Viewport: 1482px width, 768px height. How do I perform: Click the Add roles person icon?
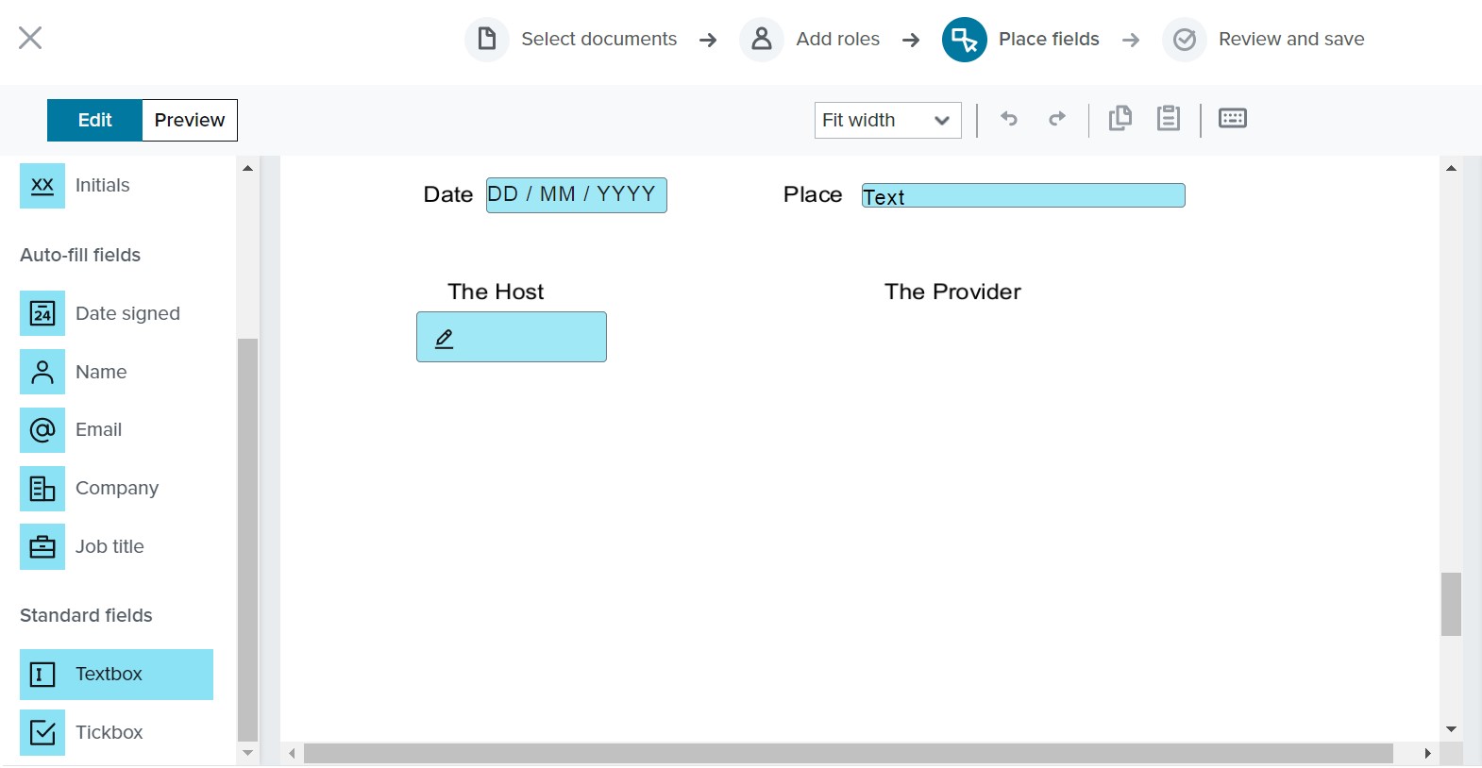tap(762, 39)
